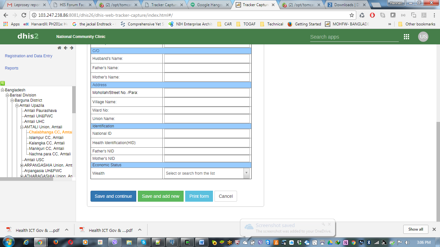Viewport: 440px width, 247px height.
Task: Open Registration and Data Entry link
Action: click(x=29, y=56)
